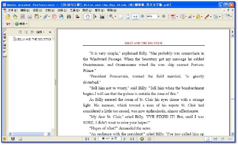
Task: Open the 编辑 (Edit) menu
Action: tap(25, 10)
